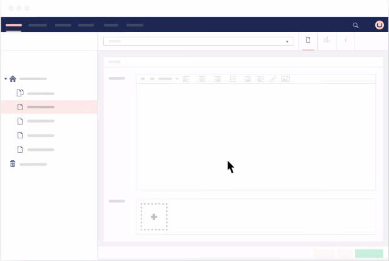This screenshot has width=389, height=261.
Task: Click the dashed plus box to add media
Action: coord(154,217)
